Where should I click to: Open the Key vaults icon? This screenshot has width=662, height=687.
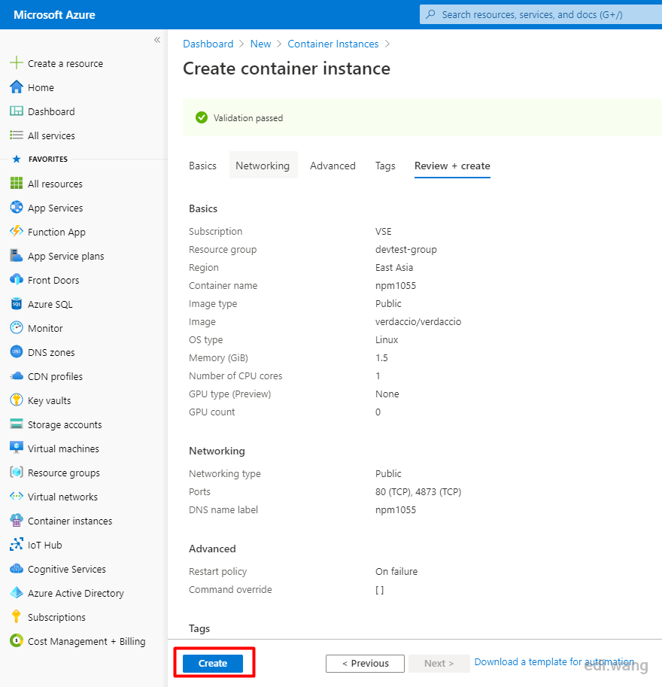pyautogui.click(x=17, y=400)
